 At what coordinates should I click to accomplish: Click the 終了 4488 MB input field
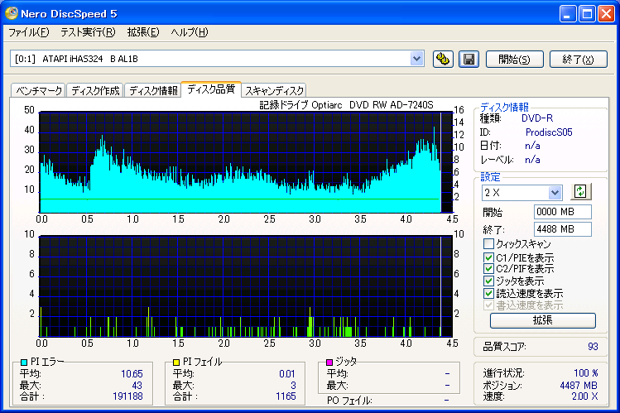tap(562, 228)
